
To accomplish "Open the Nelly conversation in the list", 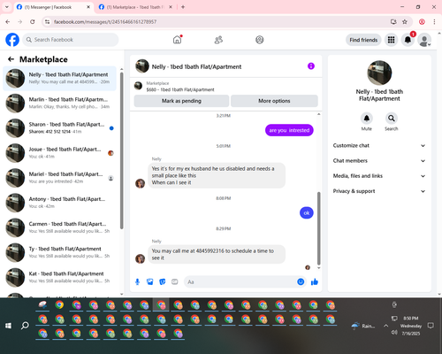I will click(x=60, y=78).
